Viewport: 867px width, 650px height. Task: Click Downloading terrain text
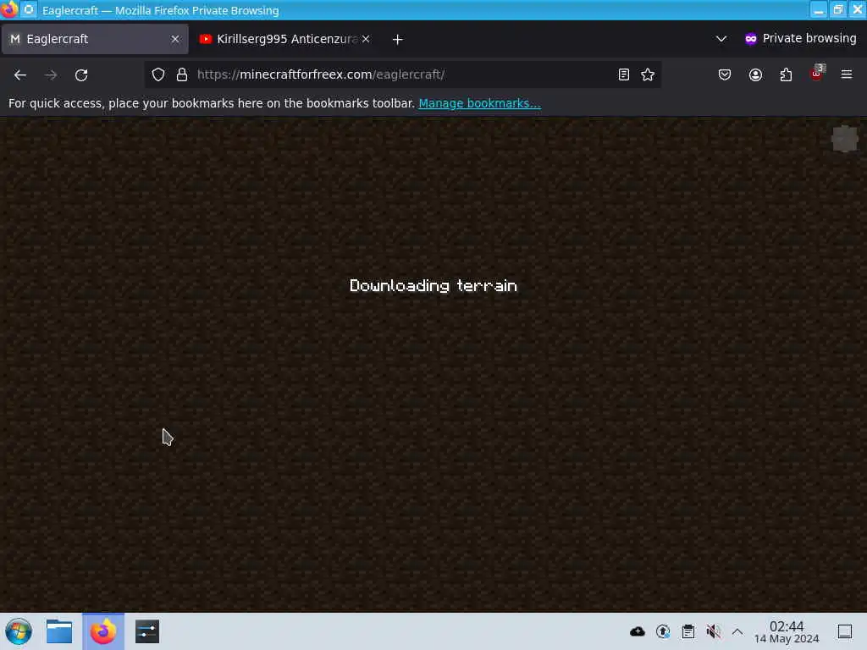(x=433, y=286)
